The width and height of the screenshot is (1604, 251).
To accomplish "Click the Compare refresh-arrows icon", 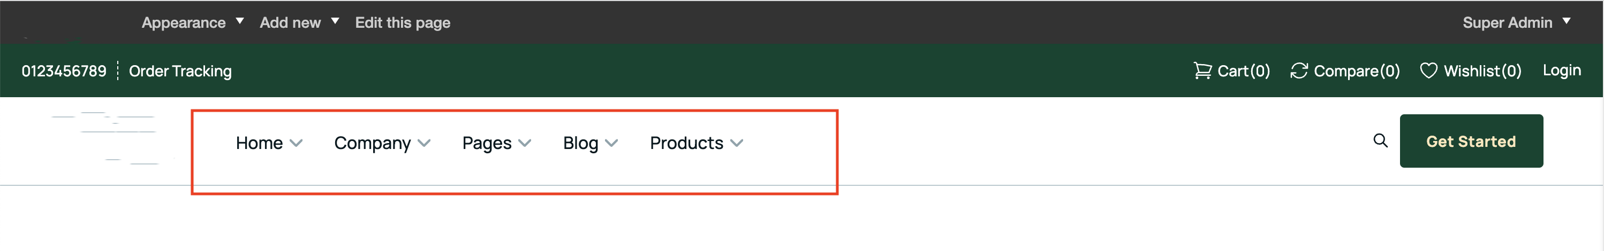I will point(1298,70).
